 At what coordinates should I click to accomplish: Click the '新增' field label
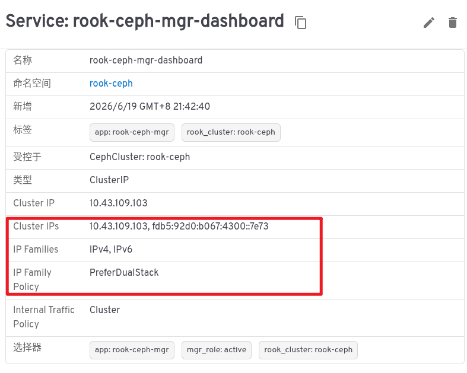(x=23, y=106)
